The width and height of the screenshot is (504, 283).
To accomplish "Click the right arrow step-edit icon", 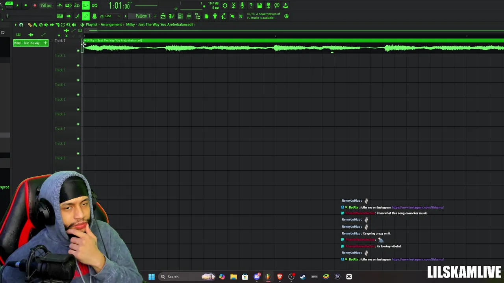I will [x=69, y=16].
